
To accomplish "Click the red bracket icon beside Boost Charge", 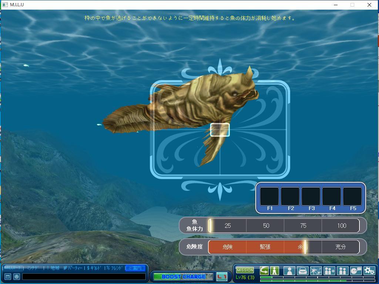I will [x=222, y=277].
